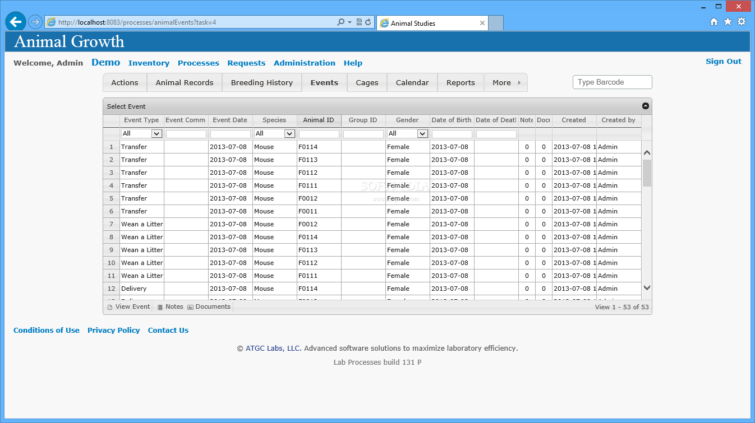Open the Requests menu
Viewport: 755px width, 423px height.
246,63
